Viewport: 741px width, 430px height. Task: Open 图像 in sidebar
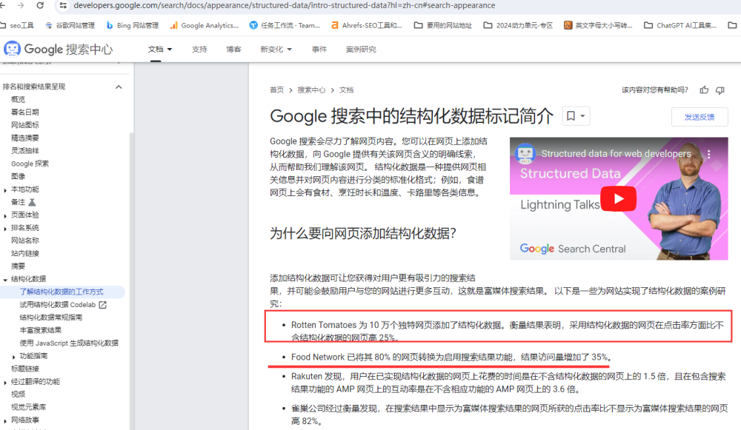click(x=18, y=176)
